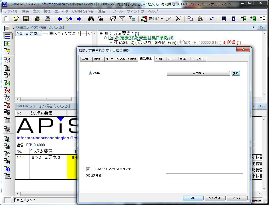The image size is (269, 205).
Task: Click the magnifier table icon at sidebar bottom
Action: point(7,176)
